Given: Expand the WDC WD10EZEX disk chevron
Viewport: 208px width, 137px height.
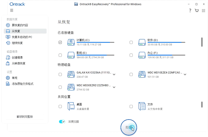Looking at the screenshot, I should click(185, 74).
